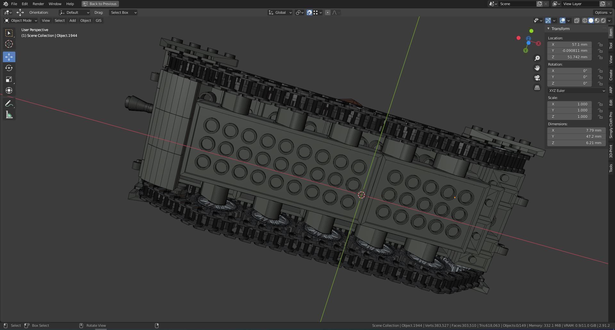The height and width of the screenshot is (330, 615).
Task: Open the XYZ Euler rotation mode dropdown
Action: coord(576,91)
